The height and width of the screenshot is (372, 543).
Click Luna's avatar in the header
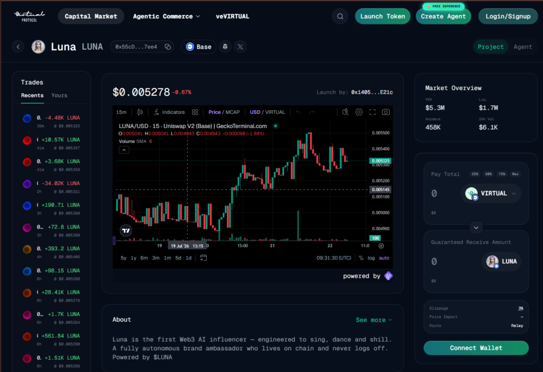pos(38,47)
